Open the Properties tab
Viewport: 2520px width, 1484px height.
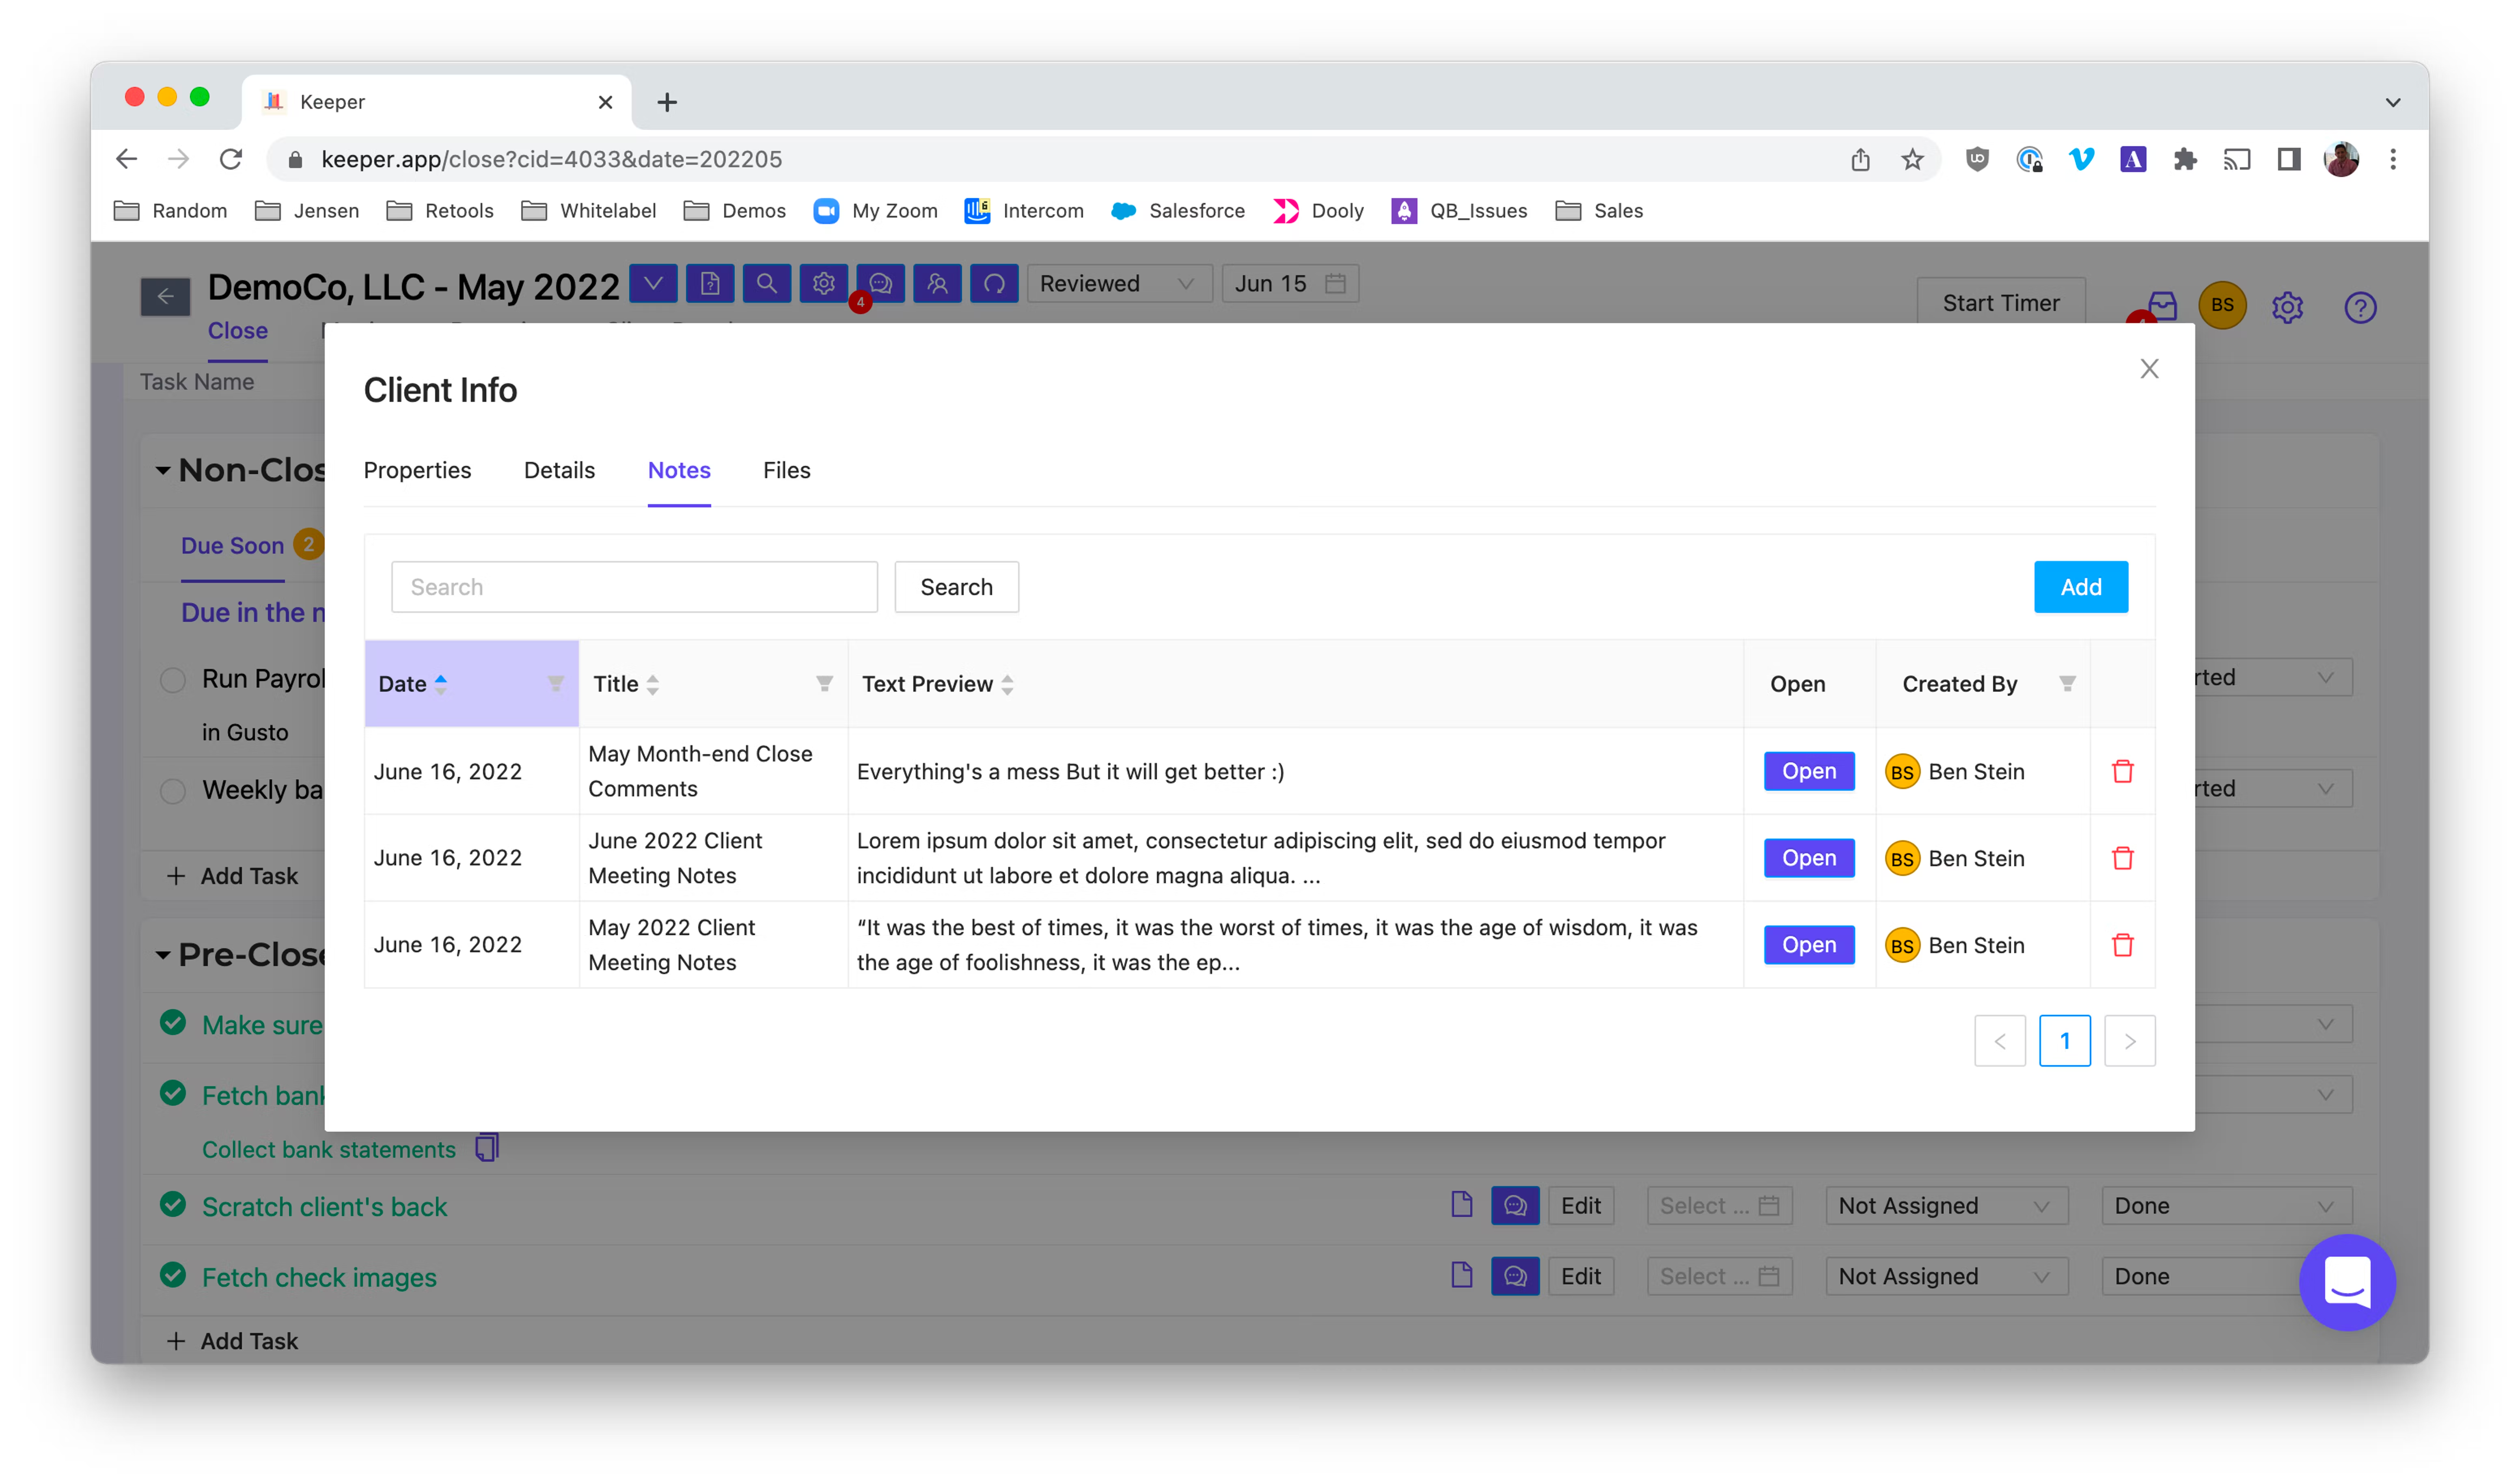(417, 470)
